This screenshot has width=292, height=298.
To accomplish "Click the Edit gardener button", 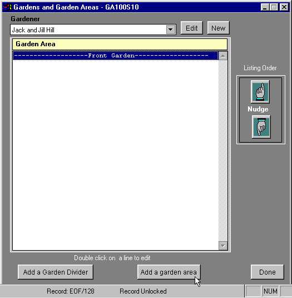I will (x=192, y=28).
